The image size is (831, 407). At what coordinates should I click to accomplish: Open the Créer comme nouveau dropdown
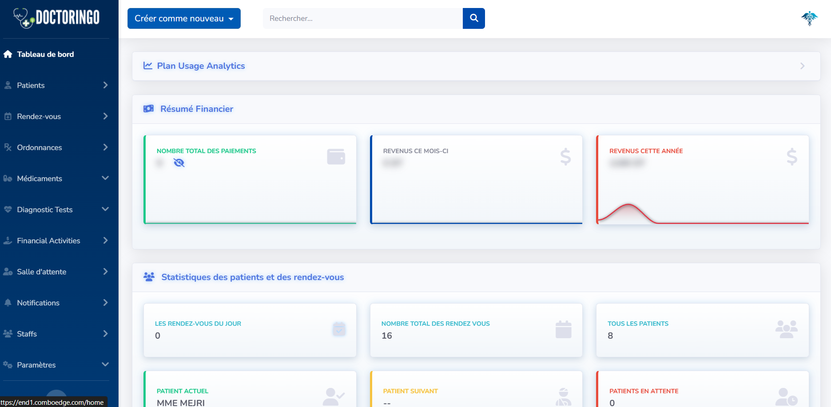click(x=184, y=18)
